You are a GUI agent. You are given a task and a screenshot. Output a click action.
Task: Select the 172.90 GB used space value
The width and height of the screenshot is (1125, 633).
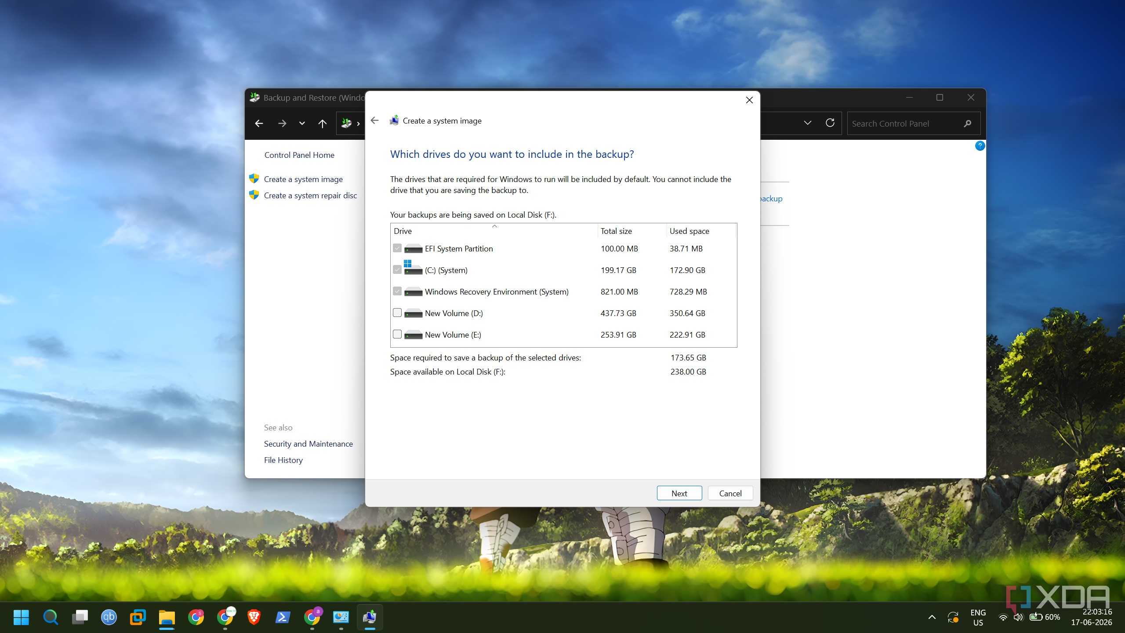click(687, 270)
